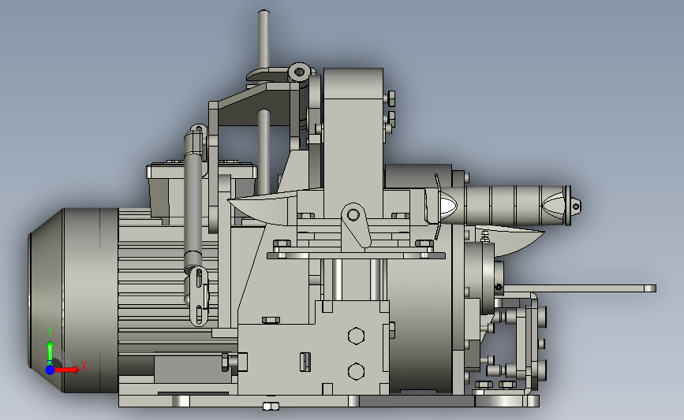Viewport: 684px width, 420px height.
Task: Select the eye ring at the handle tip
Action: pos(575,206)
